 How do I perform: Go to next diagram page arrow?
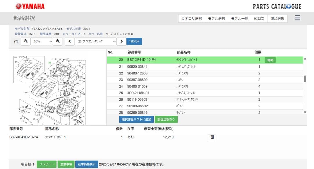122,42
